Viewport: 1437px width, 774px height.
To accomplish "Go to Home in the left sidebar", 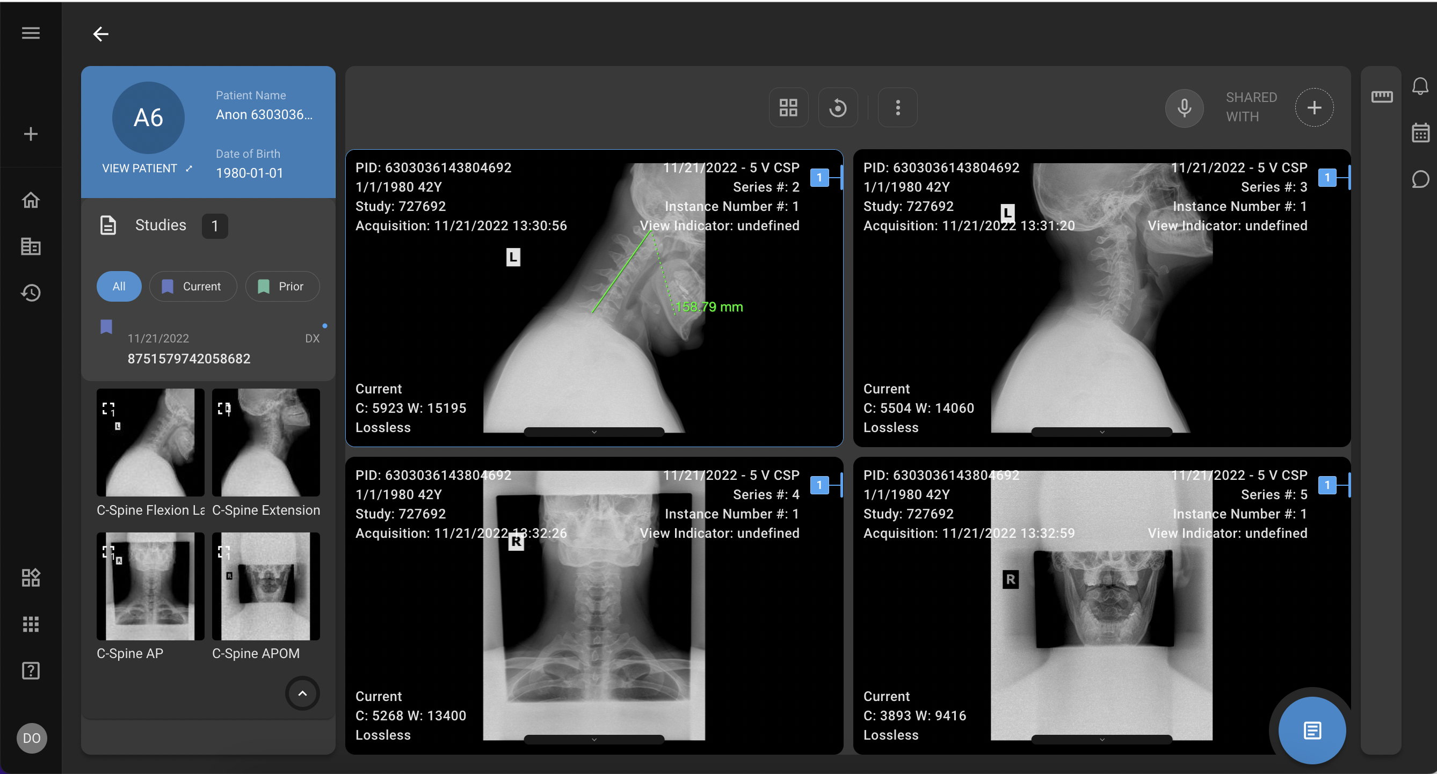I will 31,200.
